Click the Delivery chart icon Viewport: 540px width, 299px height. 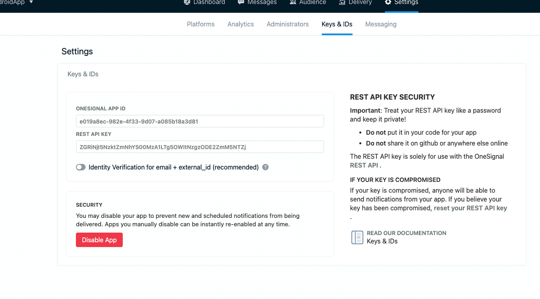(342, 2)
